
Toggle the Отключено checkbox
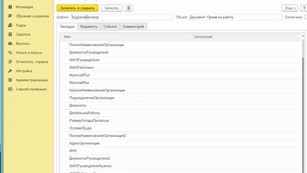[306, 17]
